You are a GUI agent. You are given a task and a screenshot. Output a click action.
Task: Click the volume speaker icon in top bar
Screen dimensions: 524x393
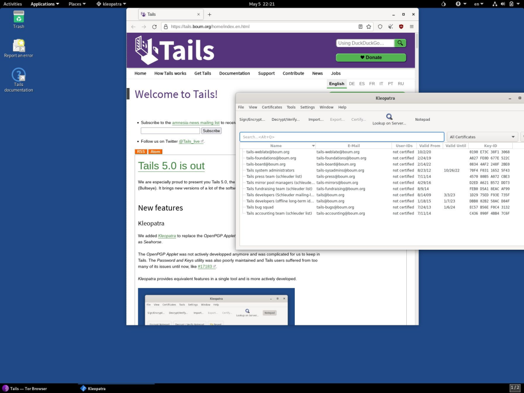point(503,4)
